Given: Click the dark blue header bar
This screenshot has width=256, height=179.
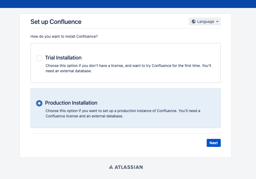Looking at the screenshot, I should pos(128,4).
